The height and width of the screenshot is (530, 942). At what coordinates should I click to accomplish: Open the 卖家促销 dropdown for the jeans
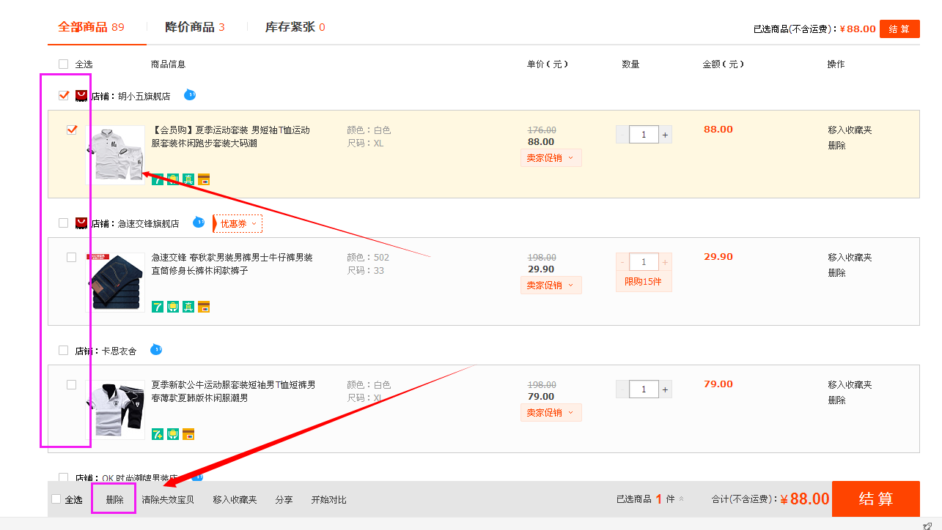point(551,285)
